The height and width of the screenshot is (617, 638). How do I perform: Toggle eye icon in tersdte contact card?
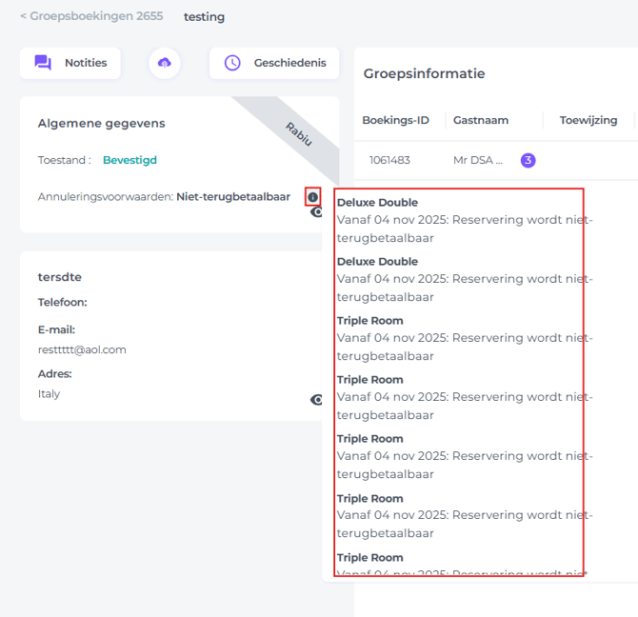point(318,400)
